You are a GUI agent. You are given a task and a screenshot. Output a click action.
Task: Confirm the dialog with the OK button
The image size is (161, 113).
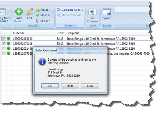tap(50, 86)
